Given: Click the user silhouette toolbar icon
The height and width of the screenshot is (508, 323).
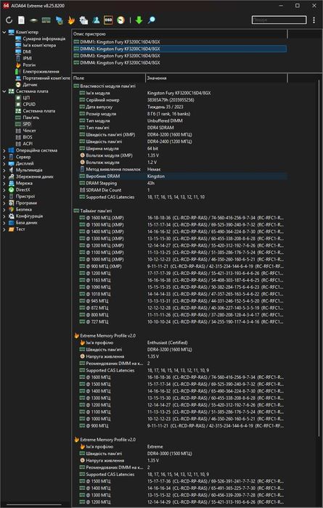Looking at the screenshot, I should tap(96, 20).
